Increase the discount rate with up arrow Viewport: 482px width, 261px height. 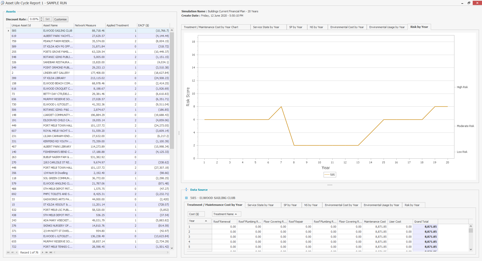41,18
